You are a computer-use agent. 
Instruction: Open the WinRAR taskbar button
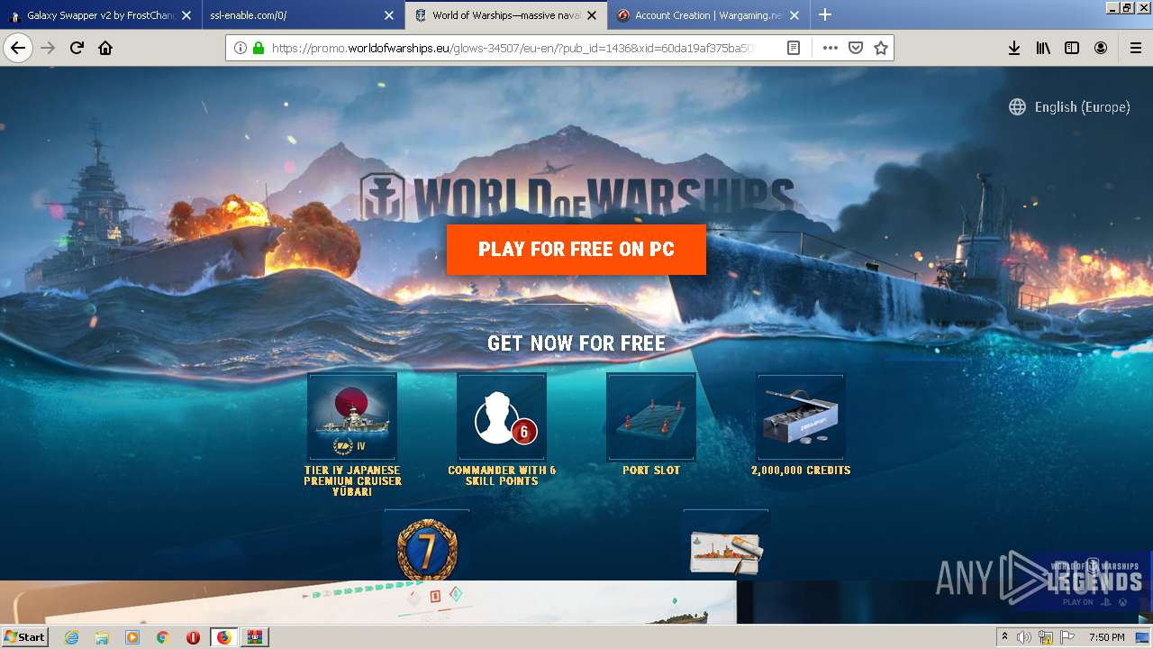(254, 637)
